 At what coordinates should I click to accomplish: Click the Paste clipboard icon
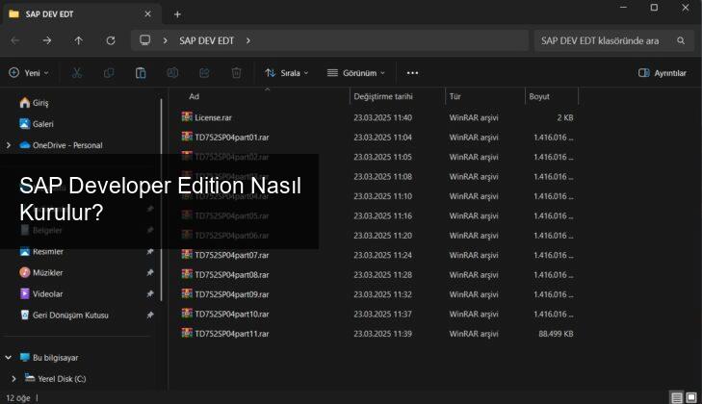pos(141,72)
